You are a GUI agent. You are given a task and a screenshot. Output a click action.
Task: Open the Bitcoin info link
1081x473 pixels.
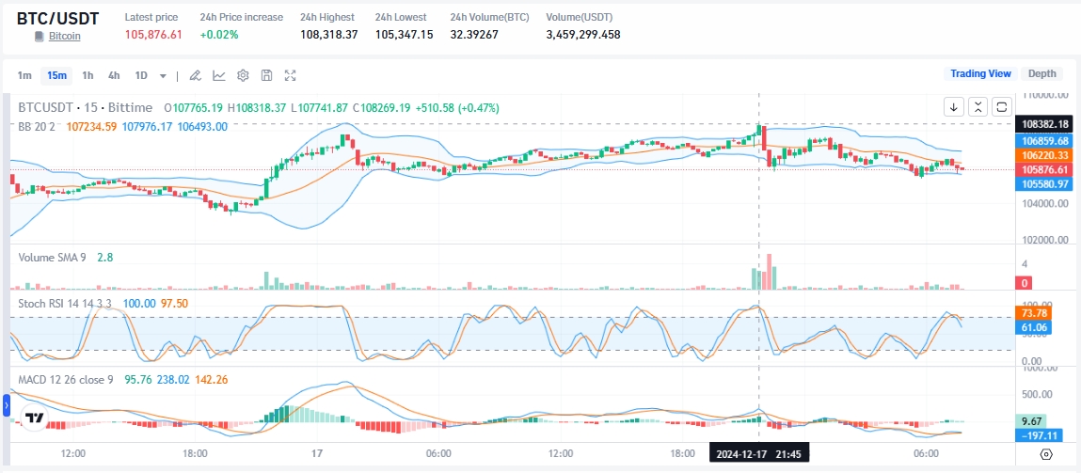pos(64,35)
